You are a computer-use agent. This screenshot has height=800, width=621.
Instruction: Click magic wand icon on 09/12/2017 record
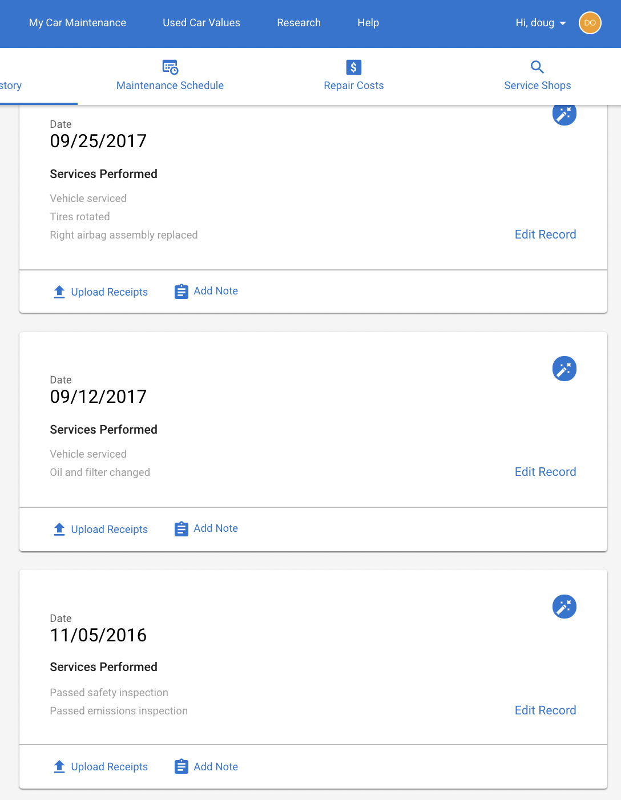pyautogui.click(x=564, y=369)
